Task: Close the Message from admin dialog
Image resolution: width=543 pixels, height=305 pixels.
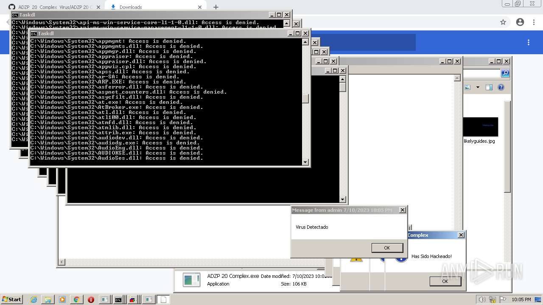Action: point(403,210)
